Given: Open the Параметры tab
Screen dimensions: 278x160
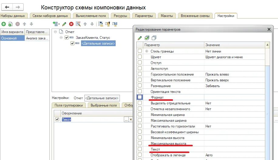Looking at the screenshot, I should click(x=144, y=16).
